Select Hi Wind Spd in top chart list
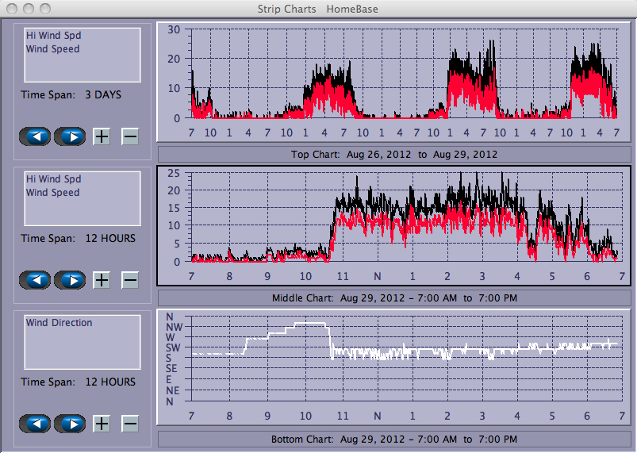This screenshot has width=637, height=453. pyautogui.click(x=53, y=36)
